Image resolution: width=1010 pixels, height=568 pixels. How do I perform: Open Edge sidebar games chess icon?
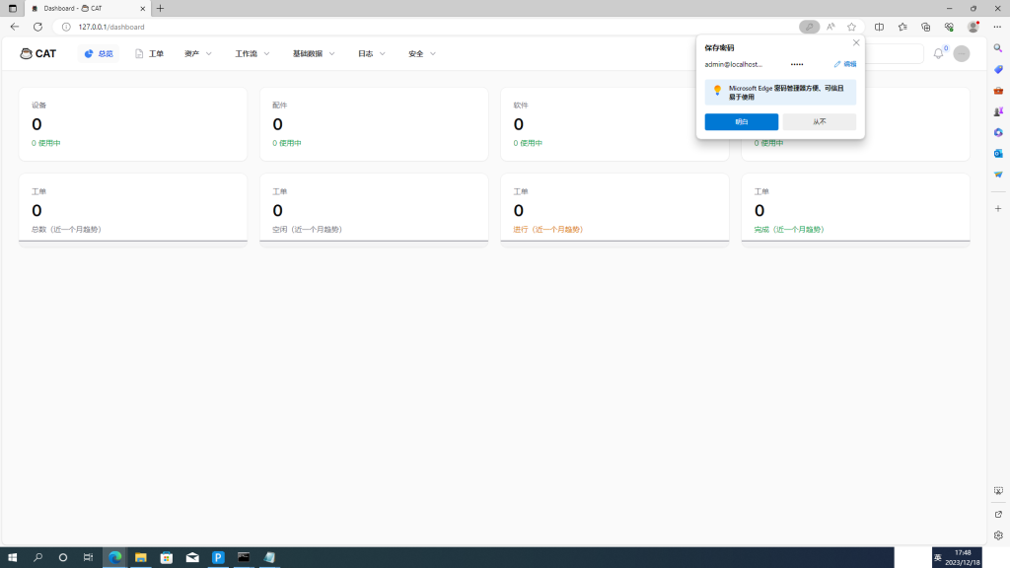point(998,111)
